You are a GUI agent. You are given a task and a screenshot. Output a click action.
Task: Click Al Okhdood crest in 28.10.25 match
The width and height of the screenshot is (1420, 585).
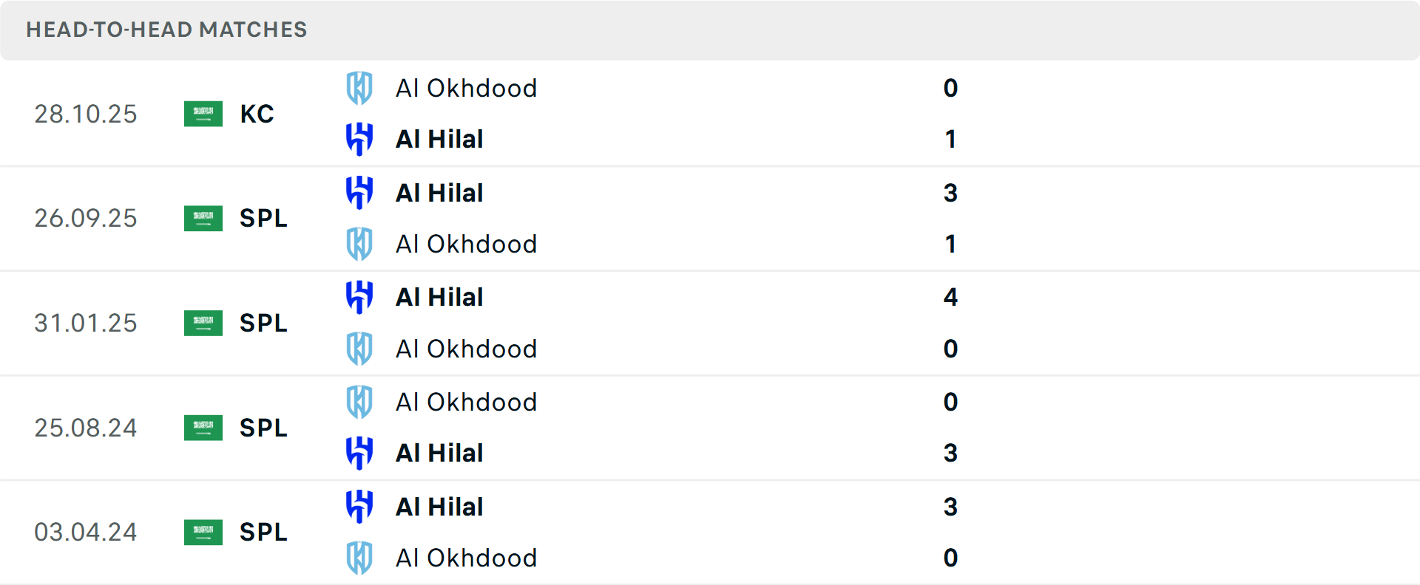click(359, 88)
